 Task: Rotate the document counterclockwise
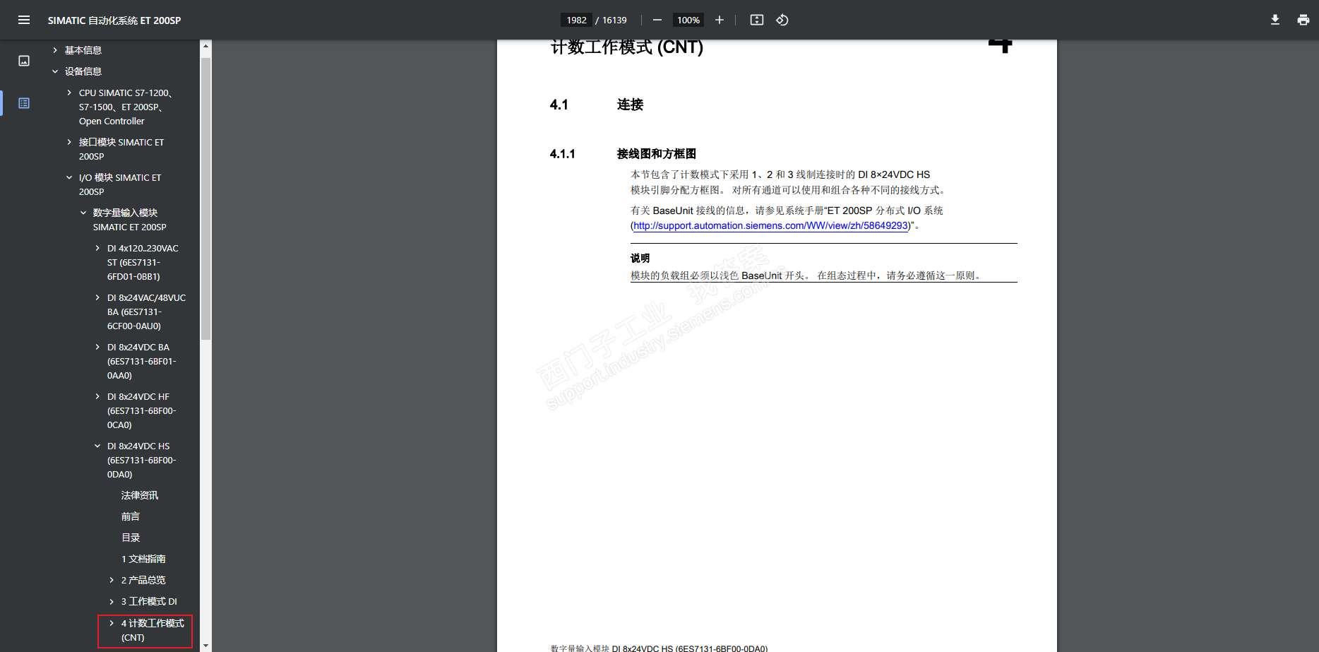tap(782, 20)
